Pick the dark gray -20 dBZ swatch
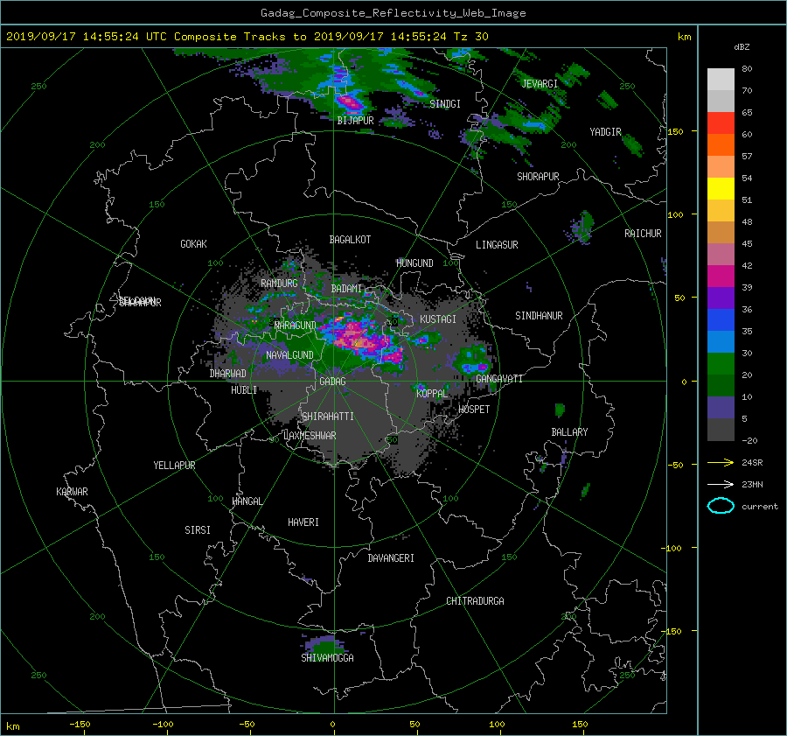This screenshot has height=736, width=787. coord(721,430)
